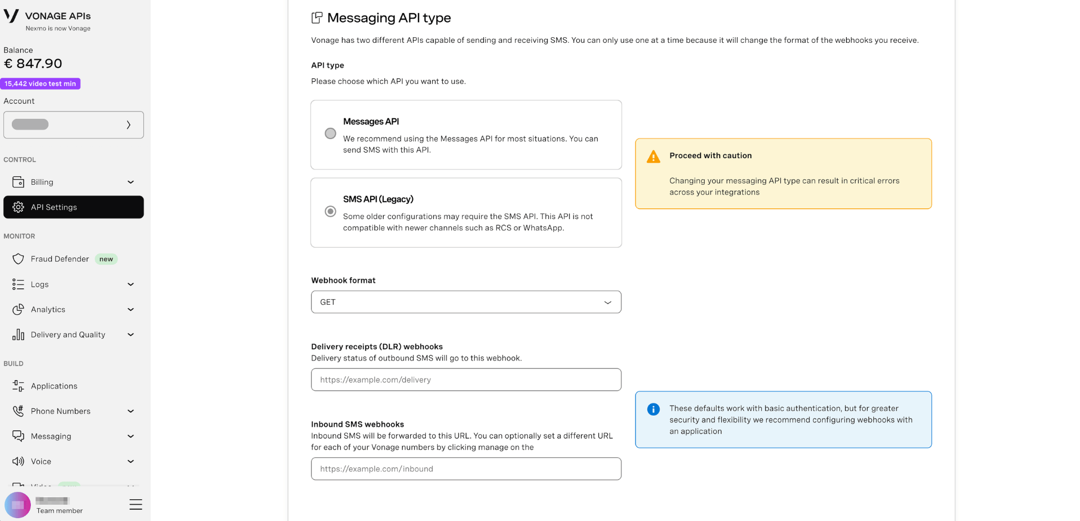Screen dimensions: 1080x521
Task: Open Fraud Defender in the sidebar
Action: point(73,259)
